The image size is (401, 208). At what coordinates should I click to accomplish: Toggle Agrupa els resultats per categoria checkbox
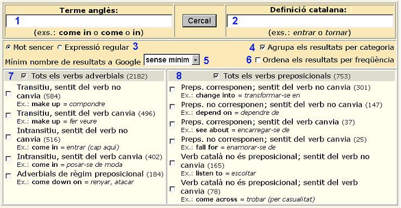(x=262, y=47)
